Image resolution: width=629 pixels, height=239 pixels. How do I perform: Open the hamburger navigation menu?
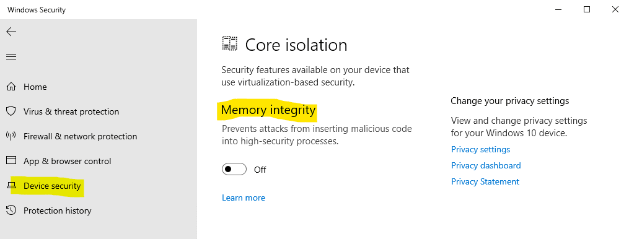click(11, 57)
